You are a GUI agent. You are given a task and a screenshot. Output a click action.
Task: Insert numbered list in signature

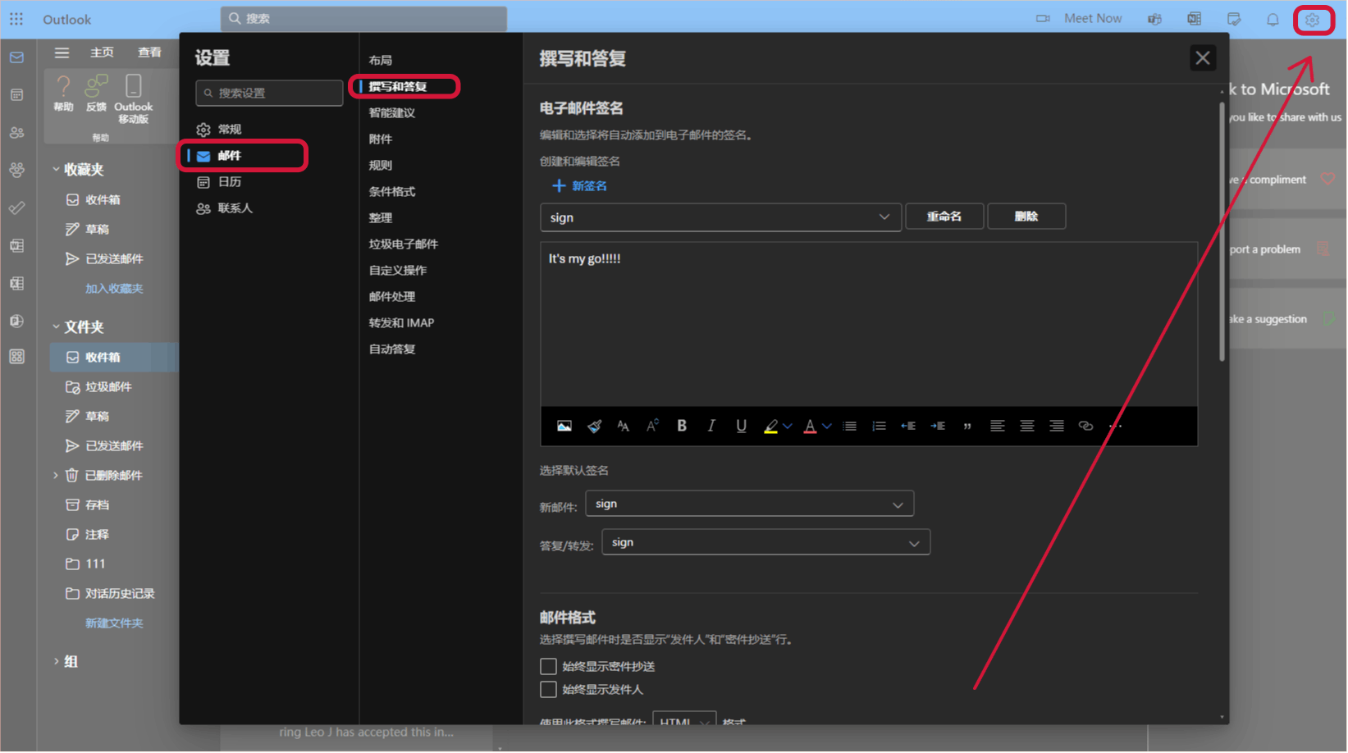(880, 427)
